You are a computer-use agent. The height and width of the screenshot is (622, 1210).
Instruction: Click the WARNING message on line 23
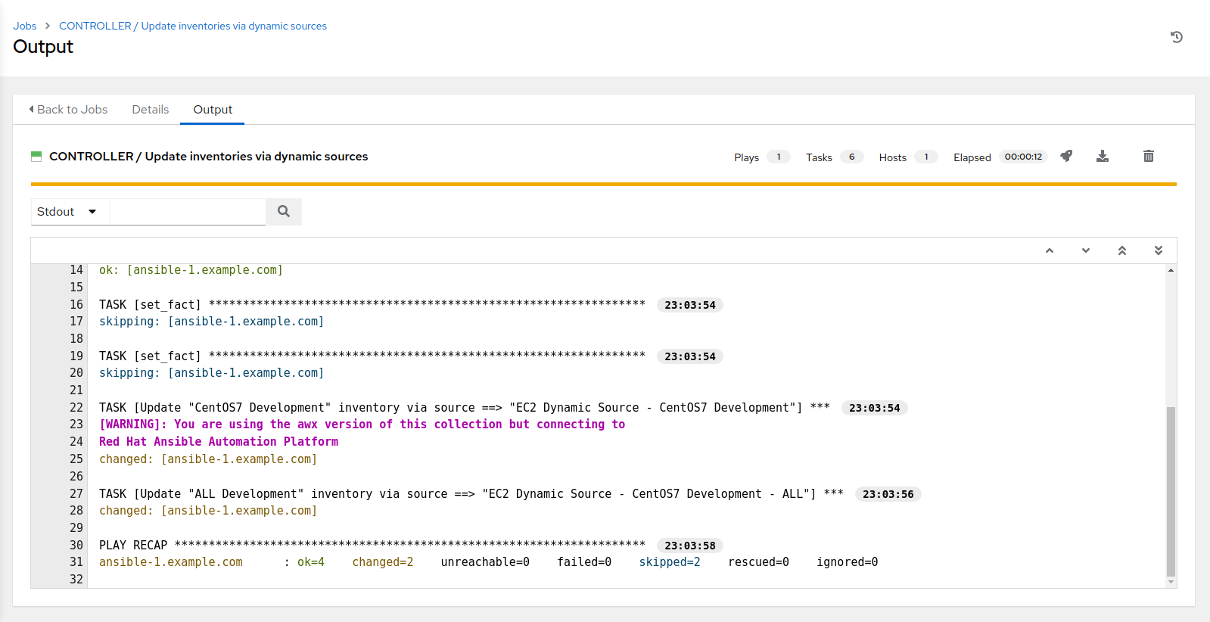click(362, 425)
